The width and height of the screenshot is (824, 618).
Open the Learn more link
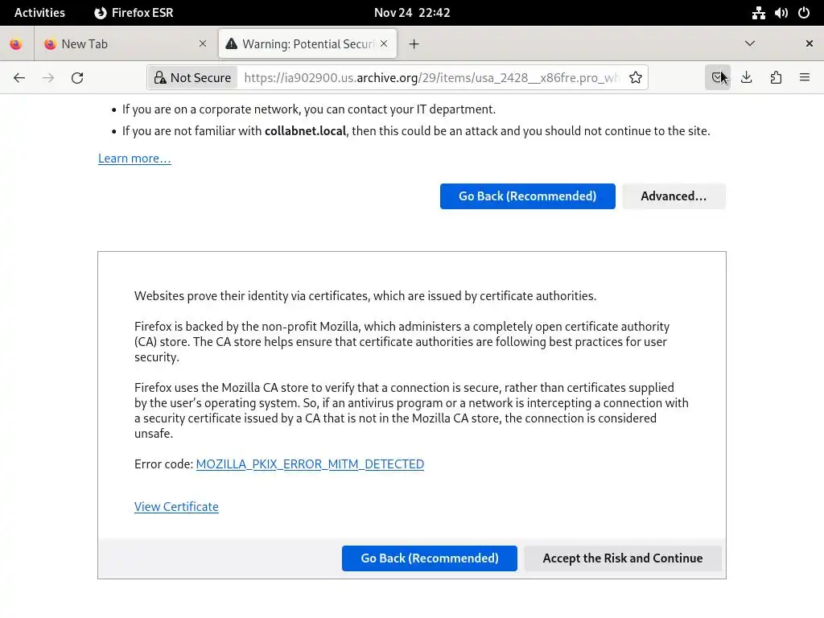pos(134,159)
